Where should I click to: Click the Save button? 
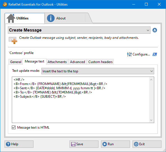84,144
